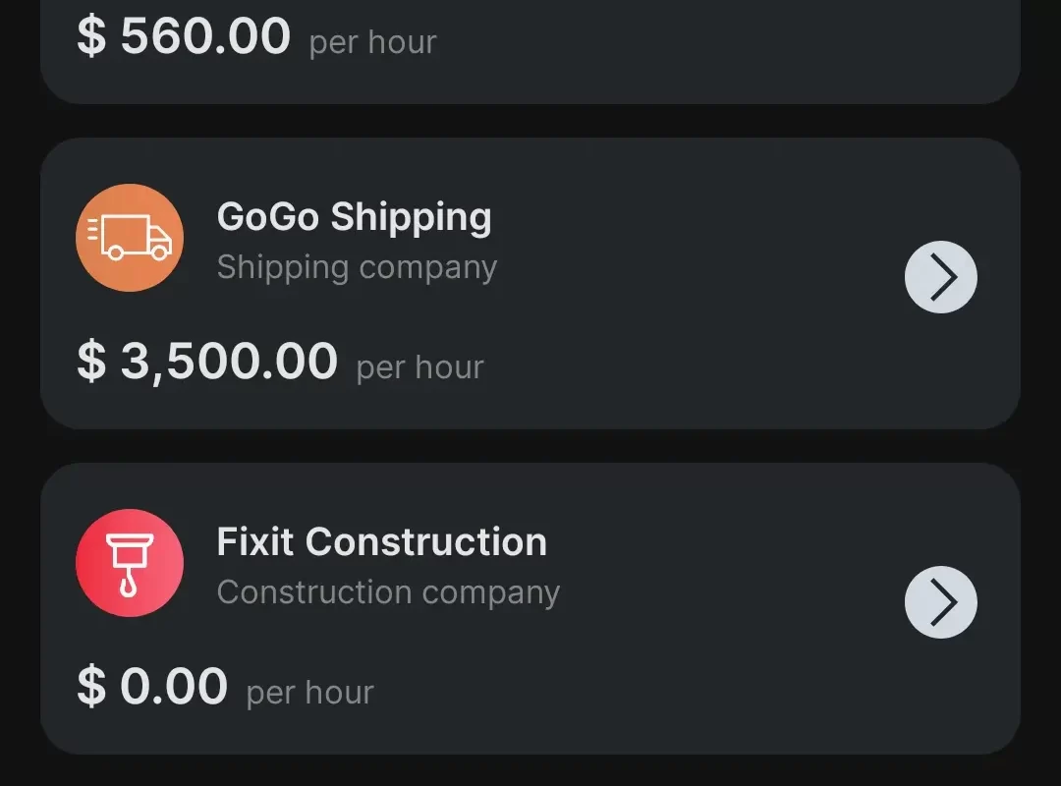This screenshot has height=786, width=1061.
Task: Open GoGo Shipping details with chevron arrow
Action: pos(940,277)
